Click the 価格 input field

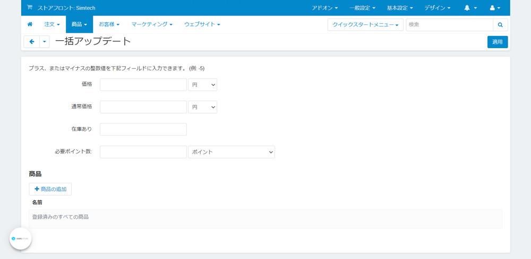coord(143,85)
